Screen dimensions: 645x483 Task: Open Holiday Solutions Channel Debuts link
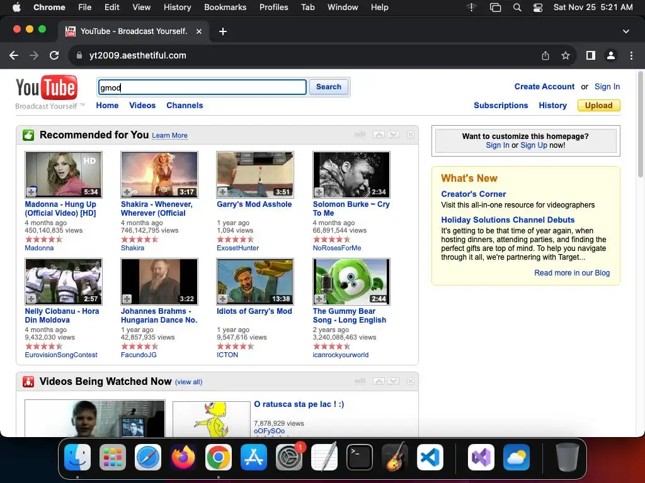(508, 219)
